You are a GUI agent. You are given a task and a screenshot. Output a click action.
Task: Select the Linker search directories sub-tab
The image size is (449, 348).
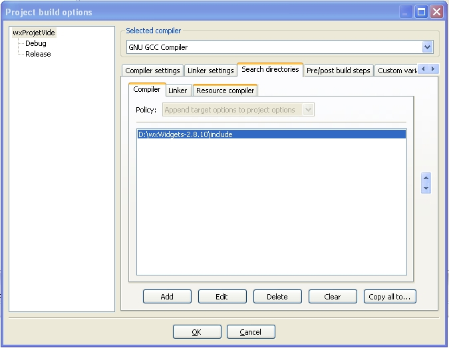coord(178,90)
